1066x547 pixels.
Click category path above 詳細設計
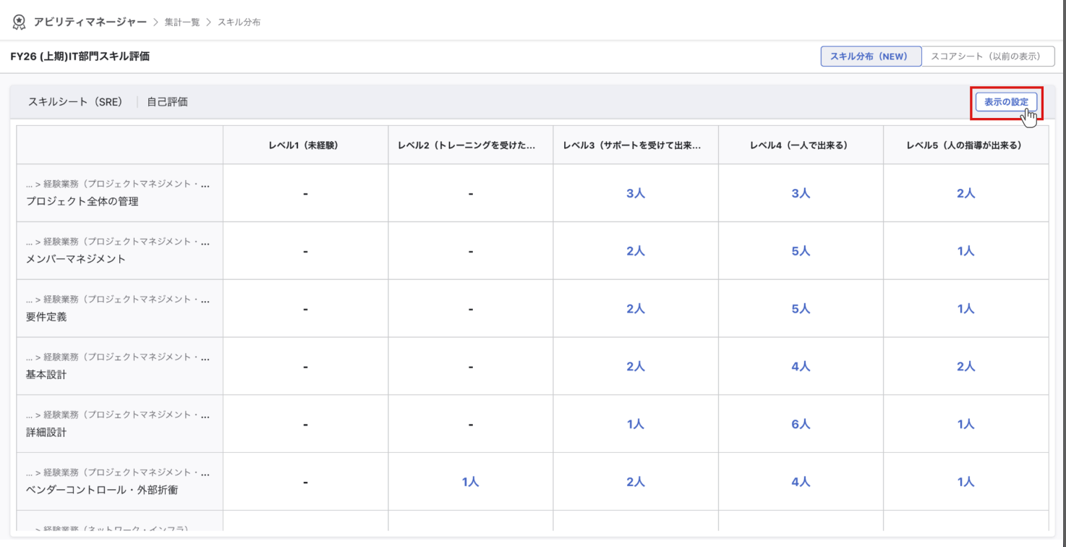click(x=118, y=415)
